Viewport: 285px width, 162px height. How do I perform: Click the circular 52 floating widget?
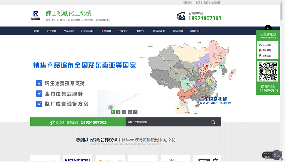(277, 155)
